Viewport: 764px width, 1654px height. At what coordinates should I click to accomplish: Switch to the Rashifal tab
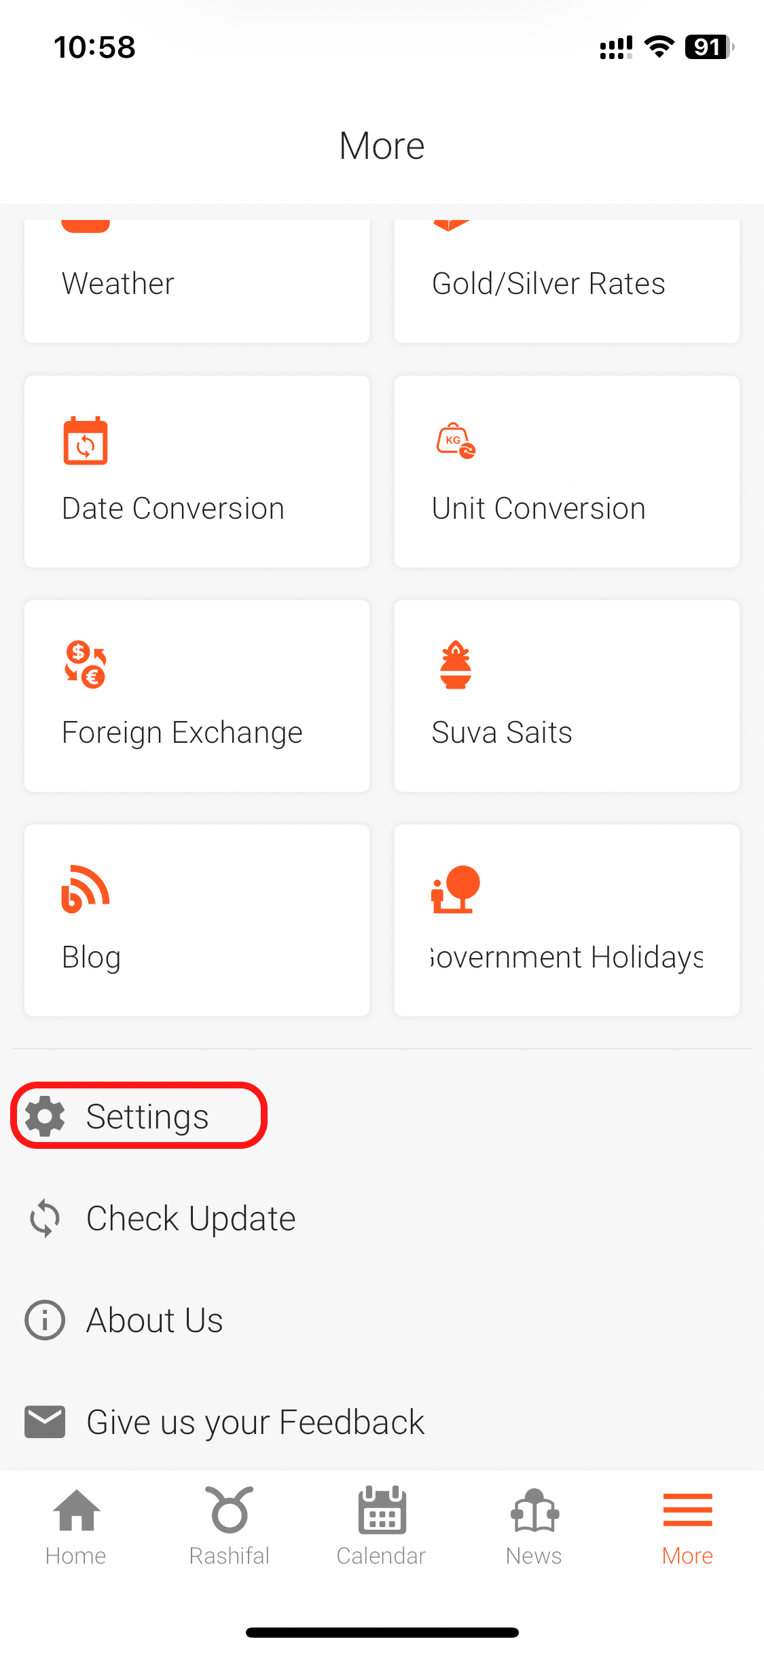click(230, 1525)
